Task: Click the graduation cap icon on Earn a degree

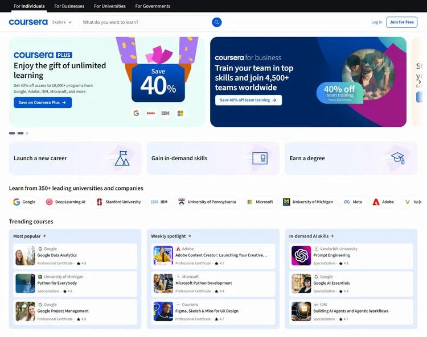Action: 398,158
